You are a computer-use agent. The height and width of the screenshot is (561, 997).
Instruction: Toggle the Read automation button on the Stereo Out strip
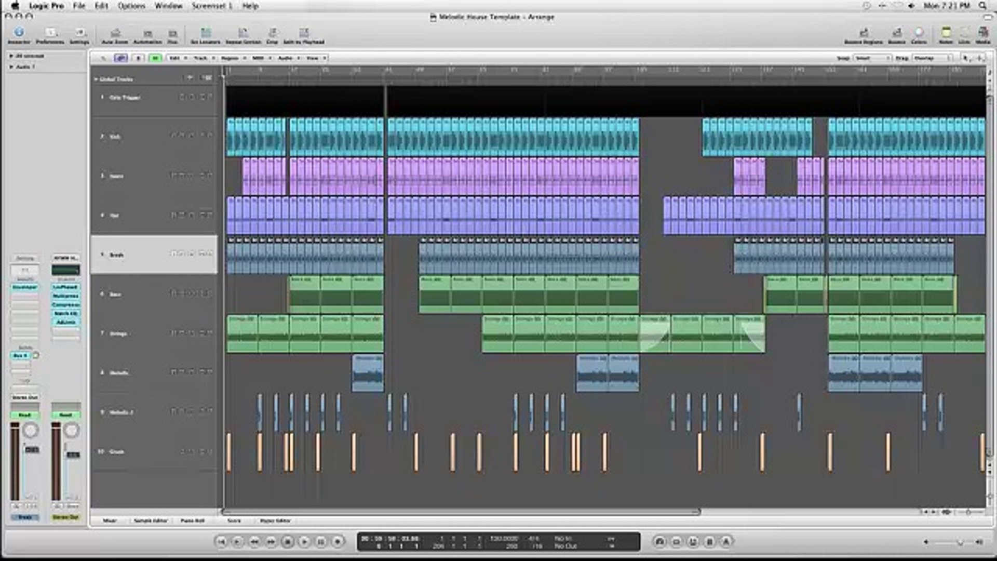click(65, 415)
